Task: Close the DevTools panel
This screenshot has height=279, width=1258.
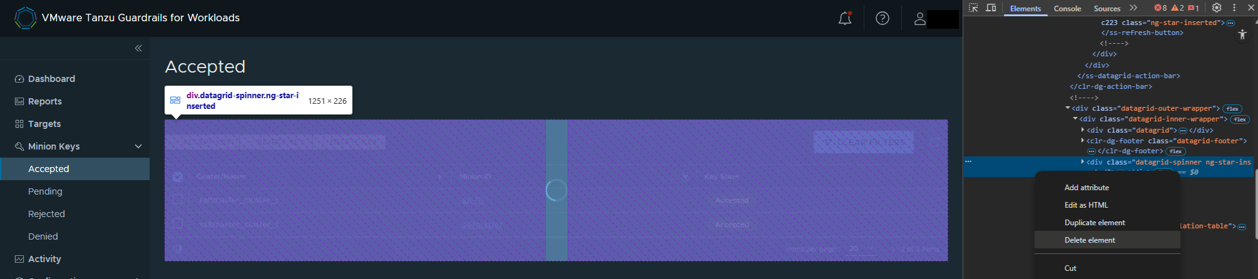Action: [x=1251, y=8]
